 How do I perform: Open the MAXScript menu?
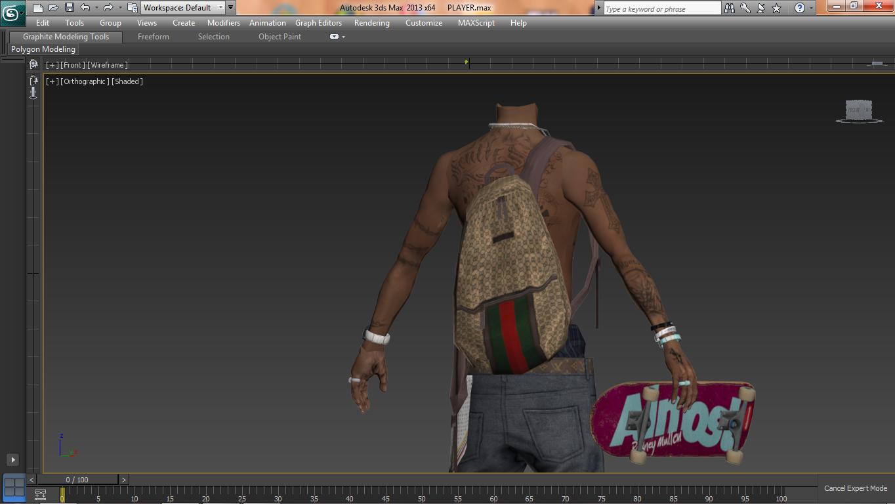pyautogui.click(x=476, y=23)
